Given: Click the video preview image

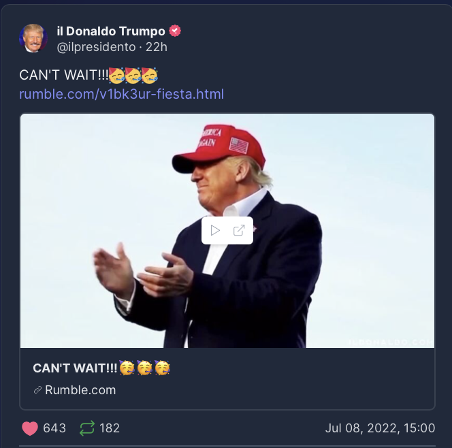Looking at the screenshot, I should click(227, 231).
